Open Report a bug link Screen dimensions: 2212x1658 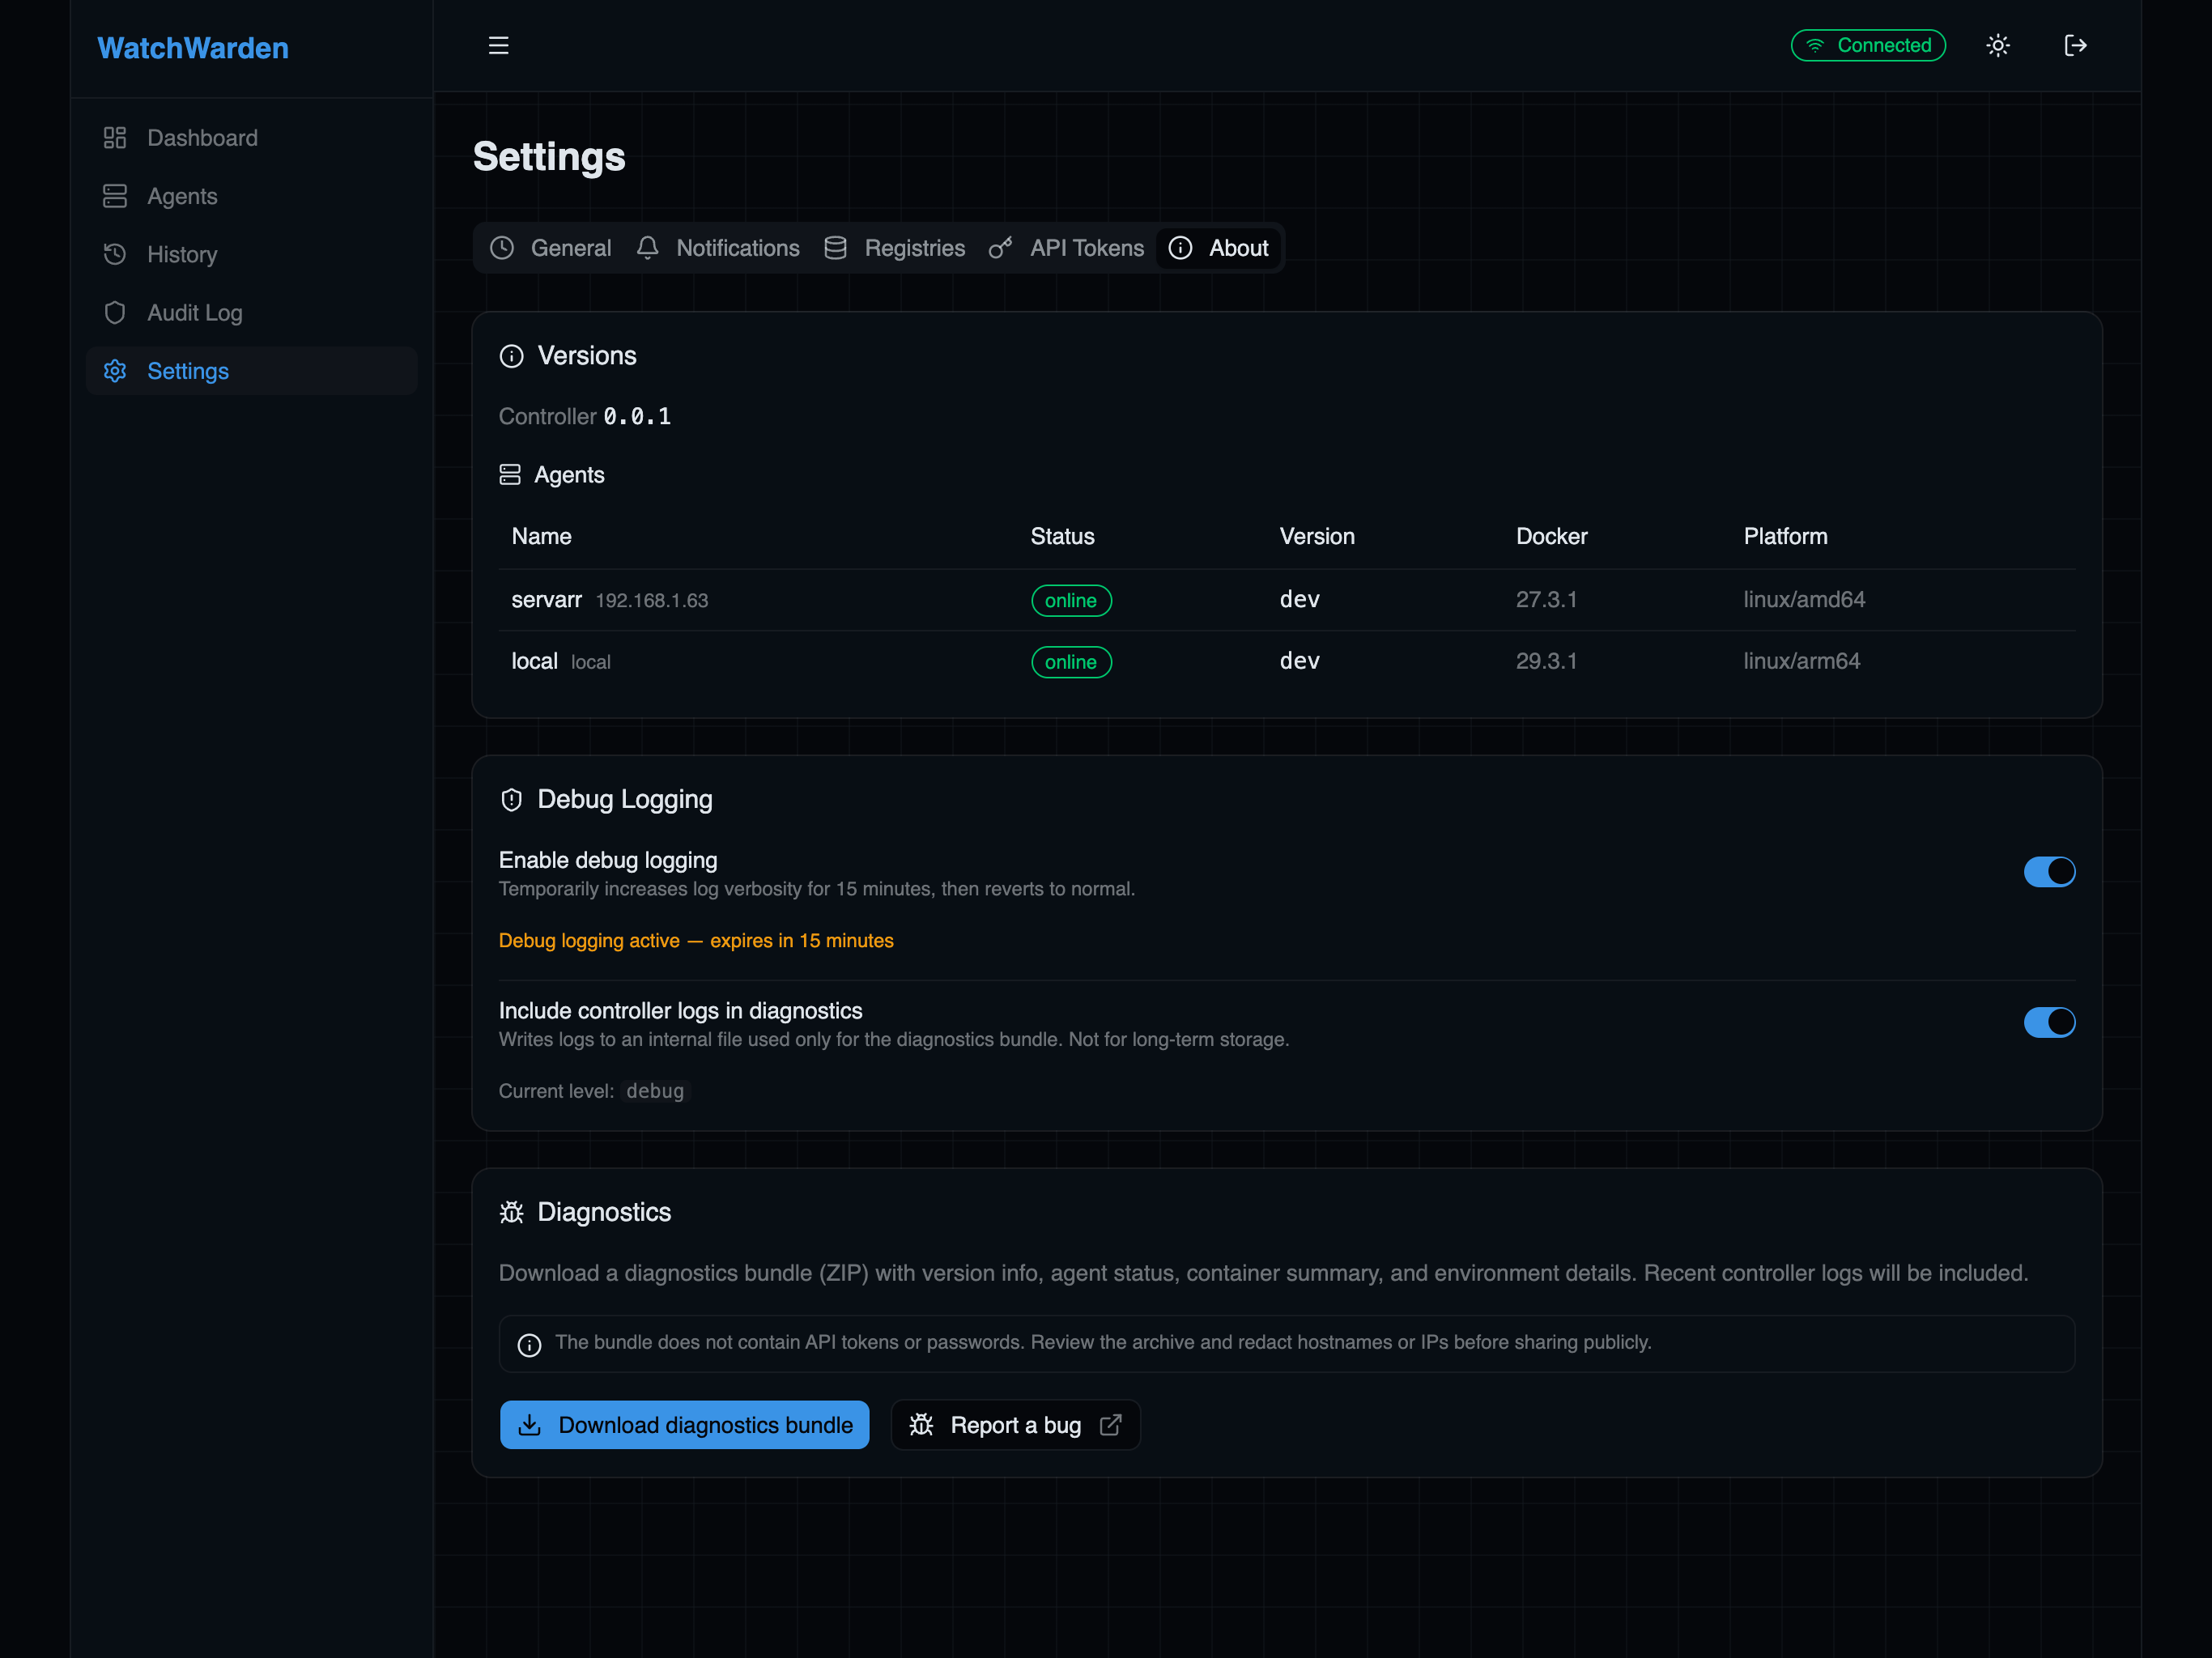pos(1015,1425)
